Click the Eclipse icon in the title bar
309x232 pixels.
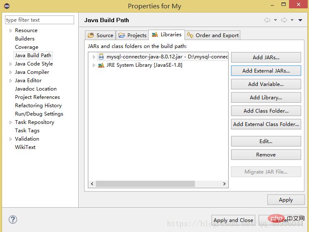tap(7, 6)
